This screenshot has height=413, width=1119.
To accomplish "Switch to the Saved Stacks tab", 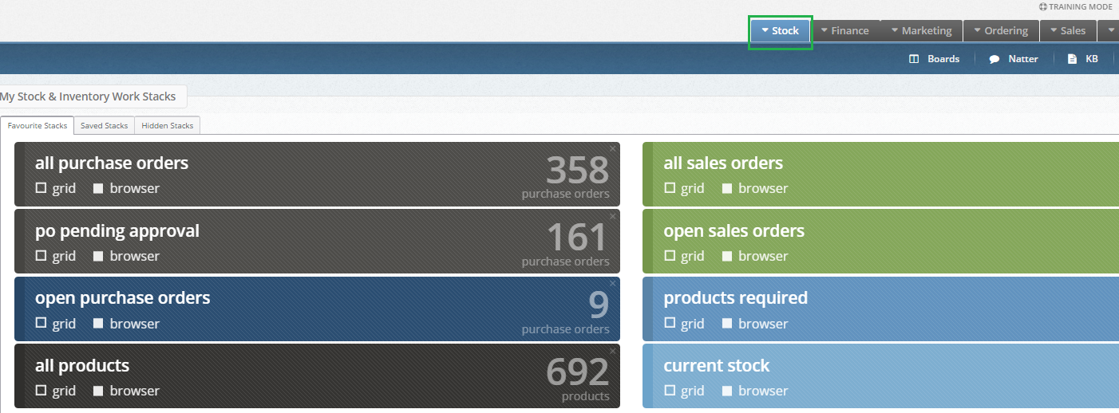I will tap(104, 125).
